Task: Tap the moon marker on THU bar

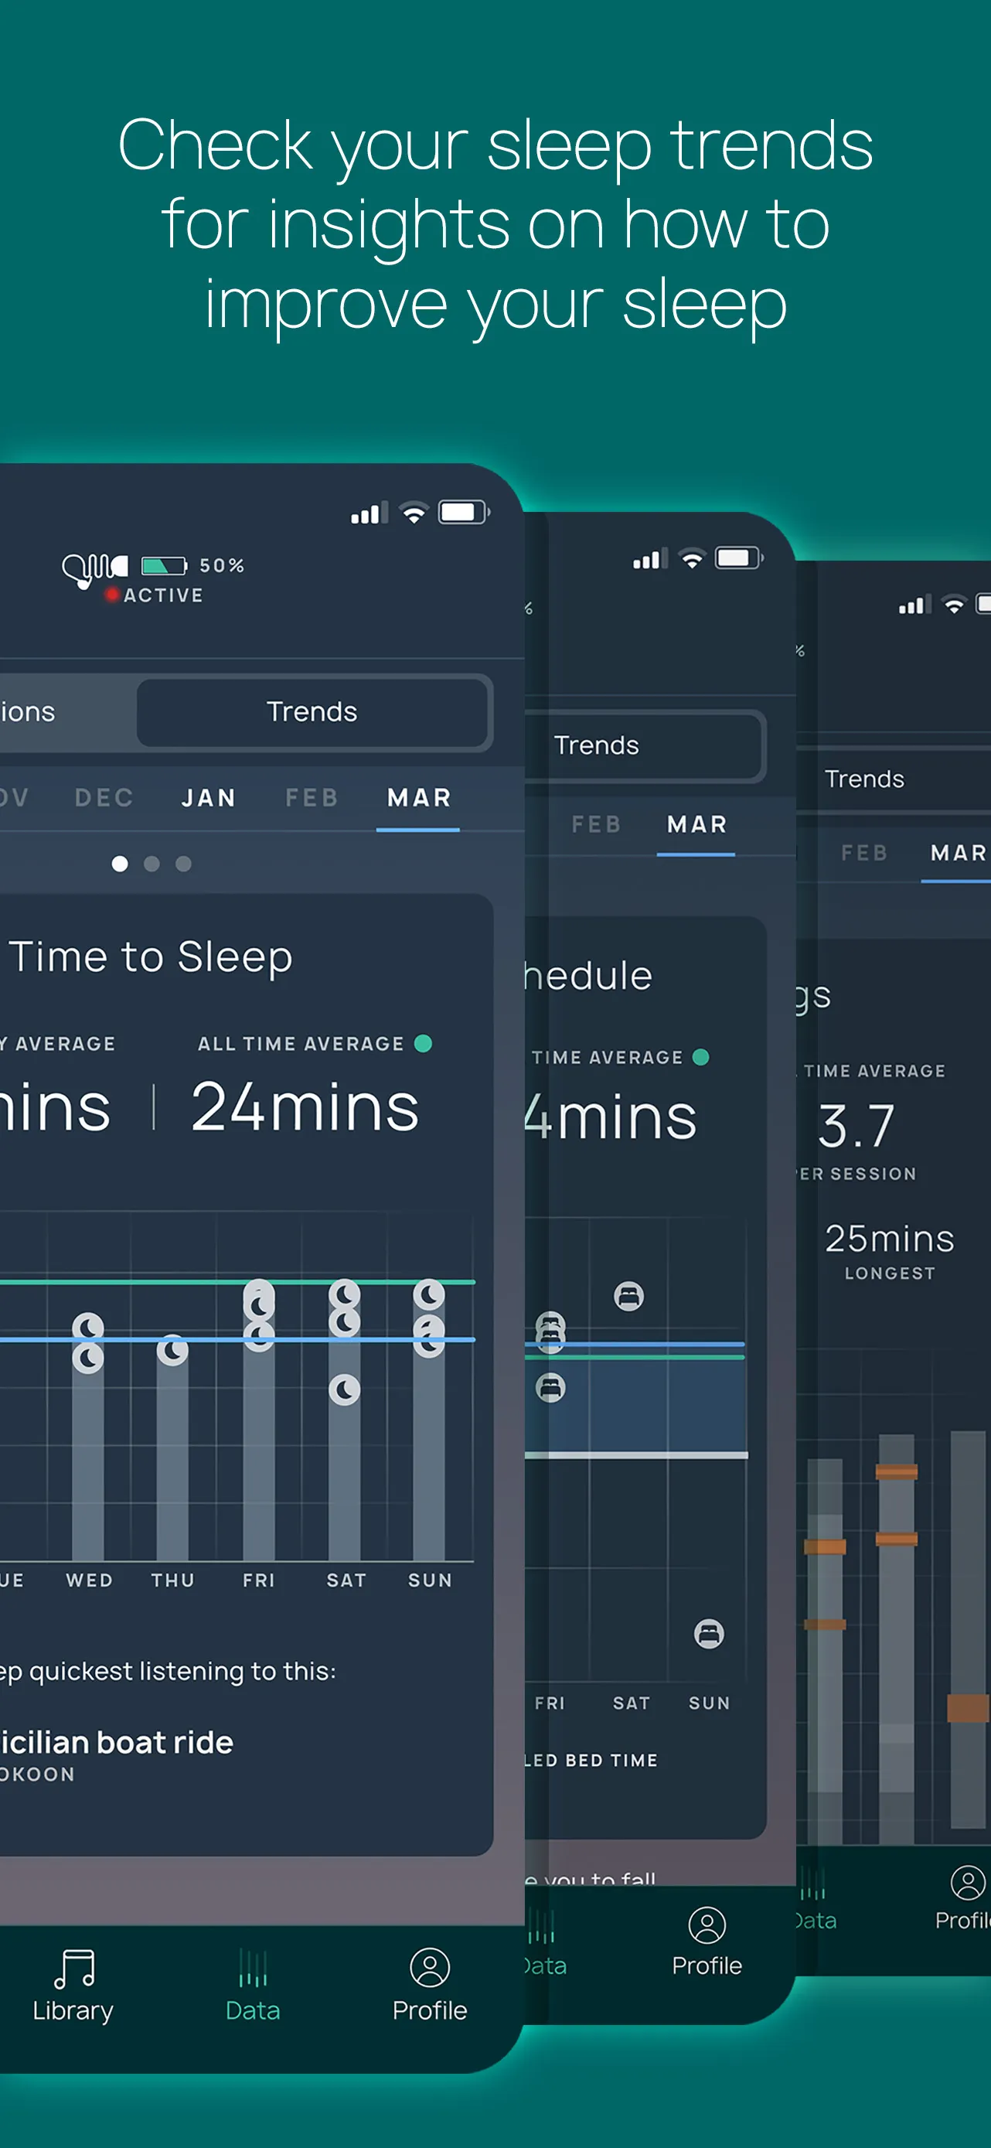Action: click(172, 1350)
